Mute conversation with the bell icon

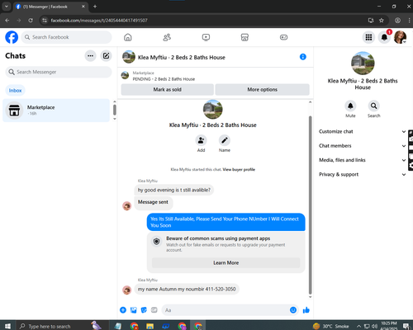pyautogui.click(x=350, y=106)
